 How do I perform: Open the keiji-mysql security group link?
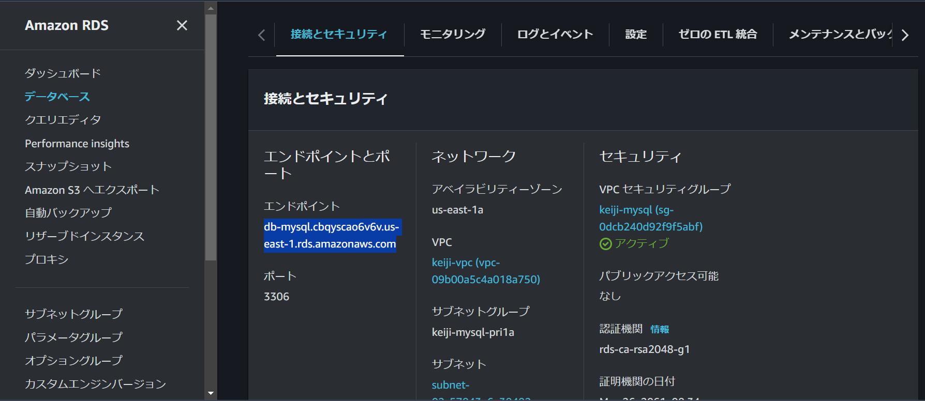pyautogui.click(x=651, y=218)
